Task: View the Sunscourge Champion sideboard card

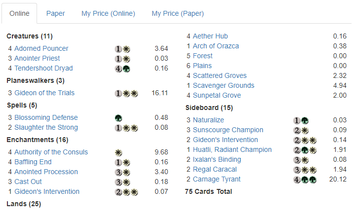Action: (x=228, y=130)
